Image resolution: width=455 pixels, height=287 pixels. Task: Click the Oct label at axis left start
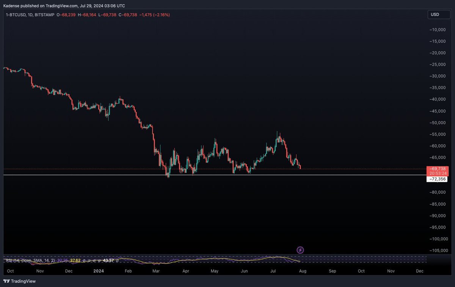tap(10, 271)
